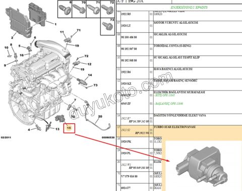This screenshot has height=191, width=242.
Task: Select callout number 16 in the diagram
Action: pyautogui.click(x=22, y=55)
